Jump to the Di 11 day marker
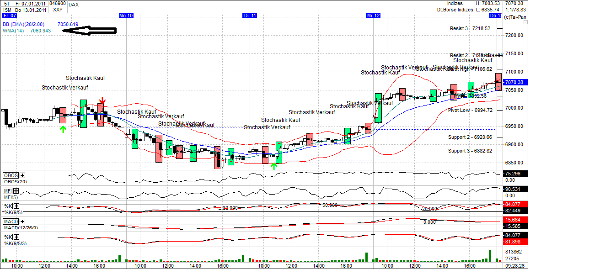Image resolution: width=605 pixels, height=269 pixels. point(250,16)
